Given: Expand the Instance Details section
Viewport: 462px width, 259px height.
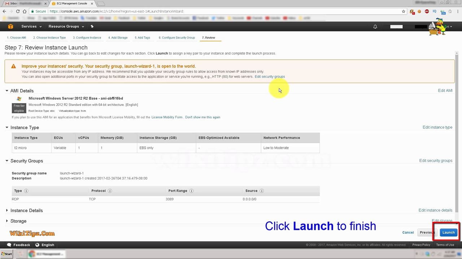Looking at the screenshot, I should (7, 210).
